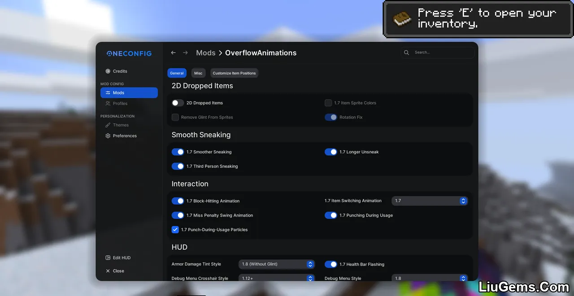Click the Preferences gear icon

coord(108,136)
